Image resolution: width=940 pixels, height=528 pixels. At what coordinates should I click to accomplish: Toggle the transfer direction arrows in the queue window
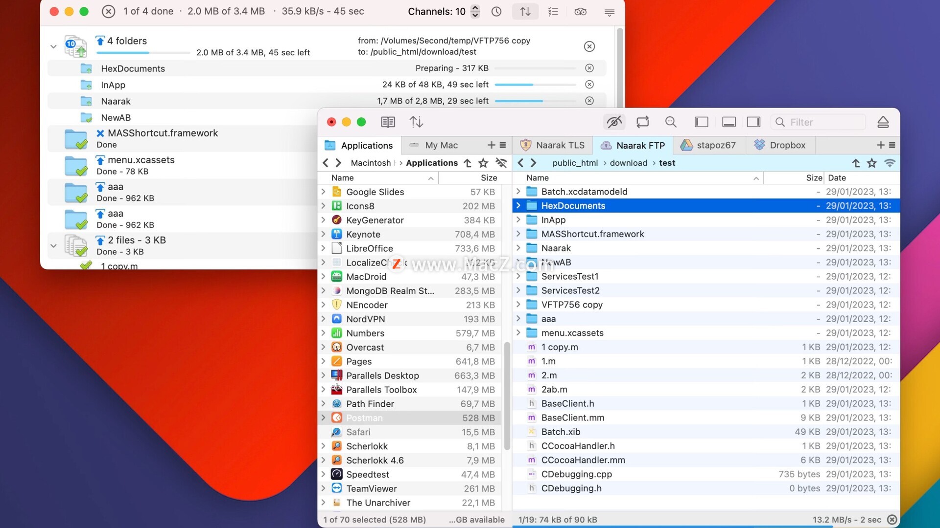(x=525, y=11)
